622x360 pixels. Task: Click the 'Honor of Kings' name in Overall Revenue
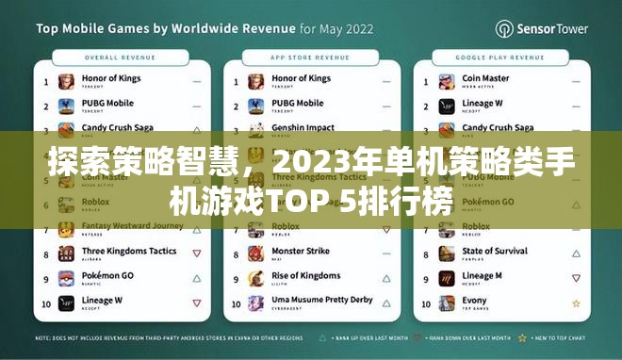(x=111, y=78)
